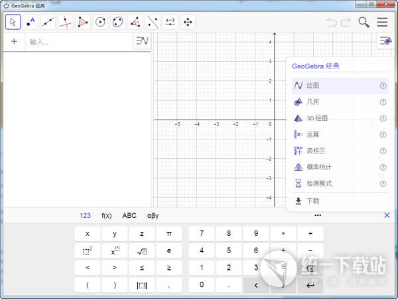
Task: Select the Line through two points tool
Action: click(x=48, y=22)
